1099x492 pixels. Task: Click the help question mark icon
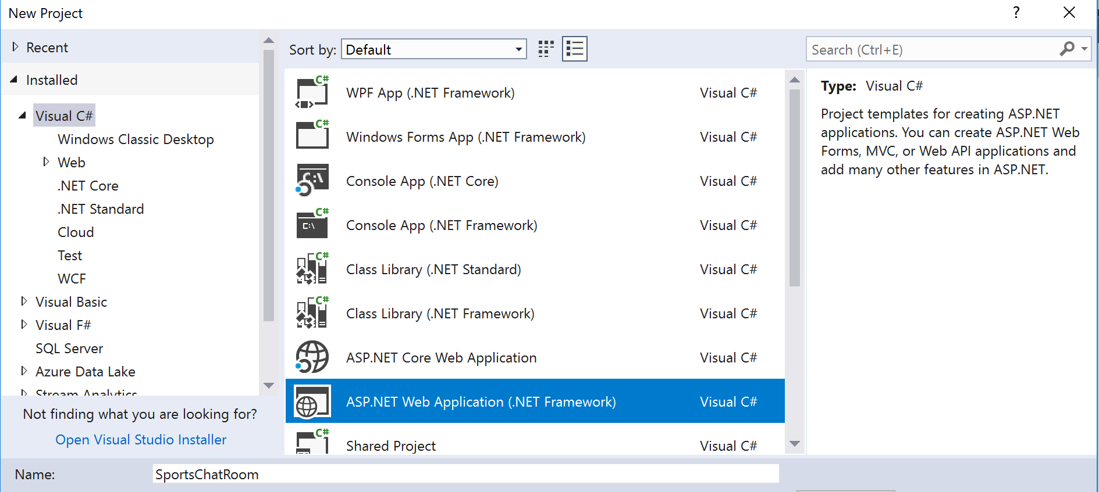click(1016, 13)
